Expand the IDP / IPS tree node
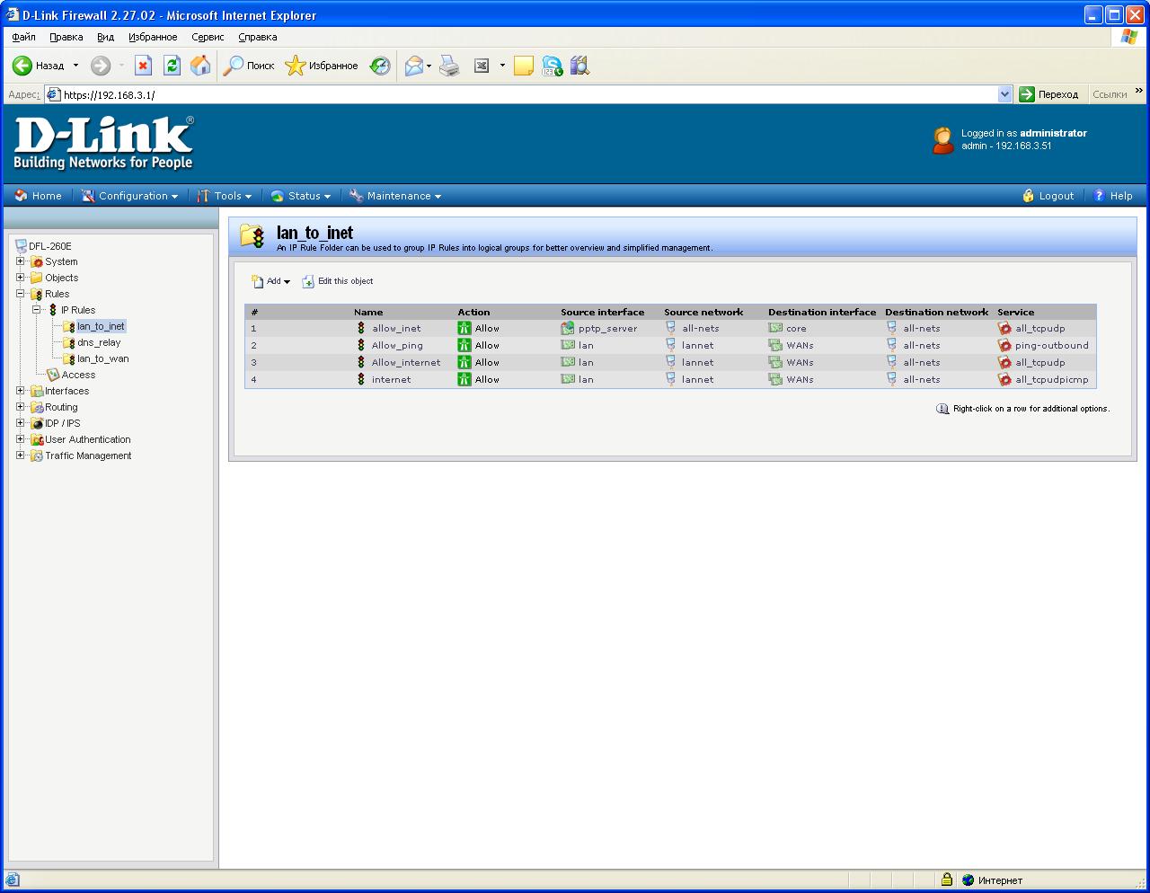This screenshot has height=893, width=1150. click(20, 423)
